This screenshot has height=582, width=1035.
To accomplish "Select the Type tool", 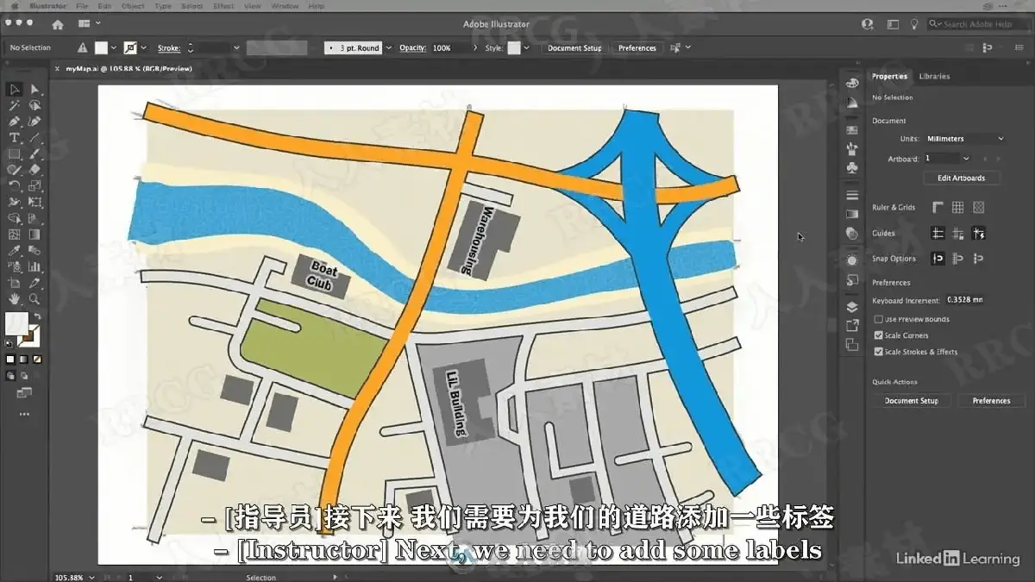I will coord(15,138).
